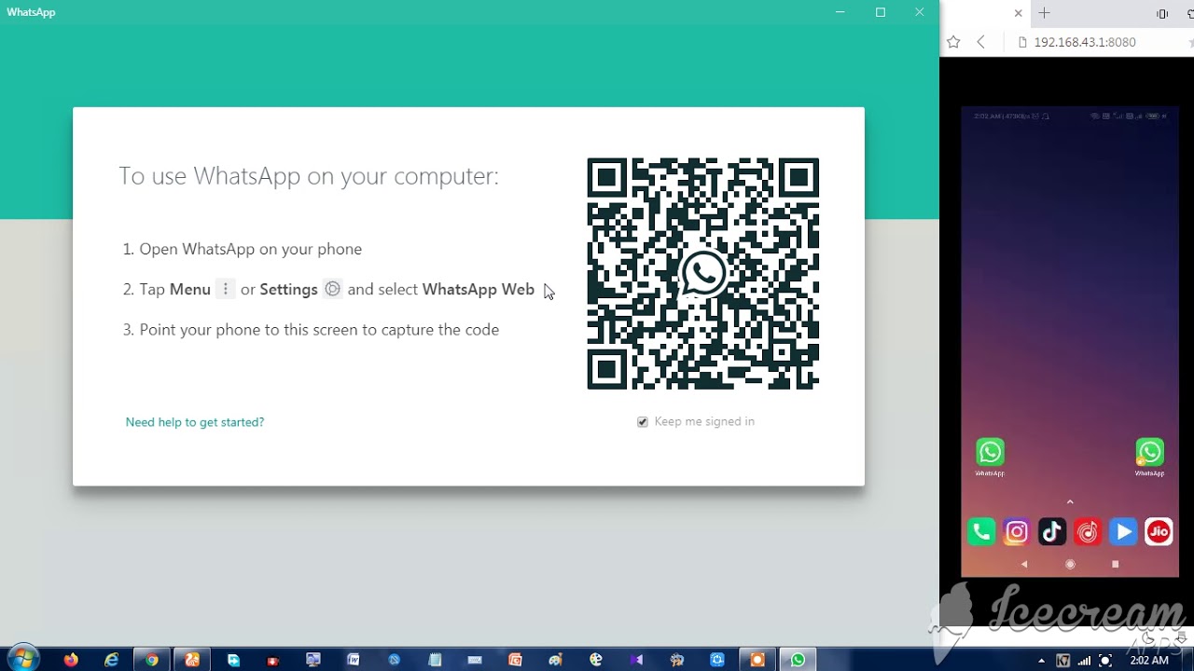Open the Windows Start menu

click(x=23, y=658)
